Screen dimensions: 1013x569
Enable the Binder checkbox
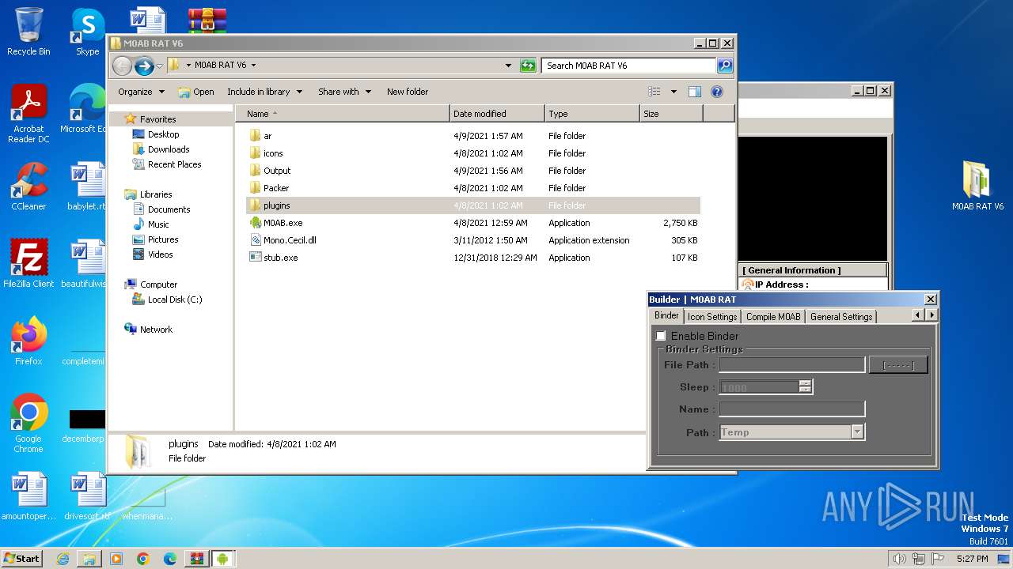(661, 336)
